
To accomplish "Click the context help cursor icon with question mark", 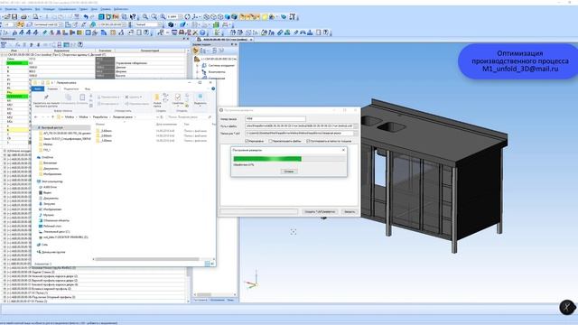I will [133, 17].
